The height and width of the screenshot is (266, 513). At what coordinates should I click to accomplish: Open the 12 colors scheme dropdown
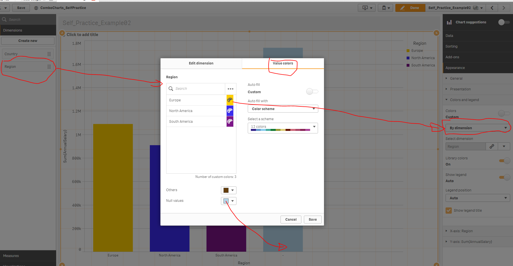click(283, 127)
